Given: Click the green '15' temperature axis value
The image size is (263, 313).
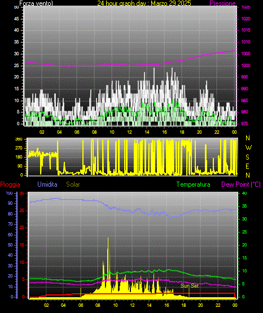Looking at the screenshot, I should click(x=244, y=258).
